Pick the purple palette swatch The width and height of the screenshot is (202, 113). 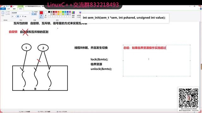pyautogui.click(x=70, y=12)
